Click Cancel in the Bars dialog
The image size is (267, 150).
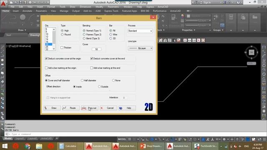pyautogui.click(x=108, y=108)
